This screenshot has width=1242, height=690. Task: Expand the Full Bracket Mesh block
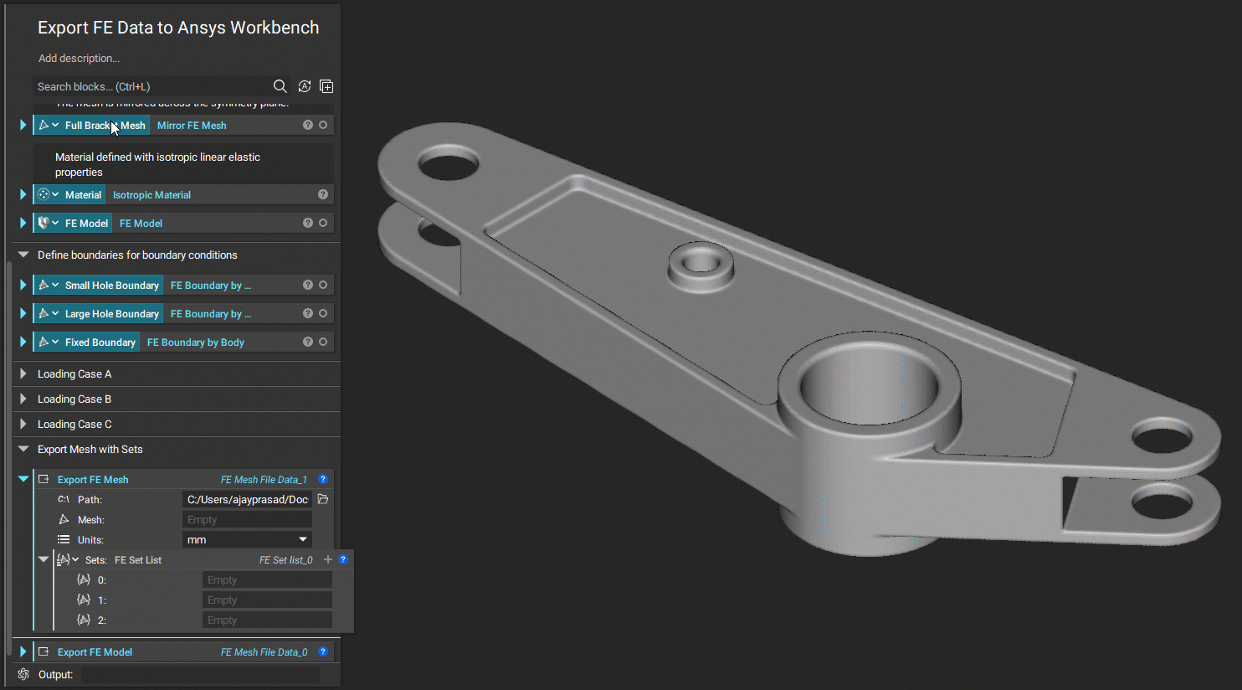(x=23, y=125)
